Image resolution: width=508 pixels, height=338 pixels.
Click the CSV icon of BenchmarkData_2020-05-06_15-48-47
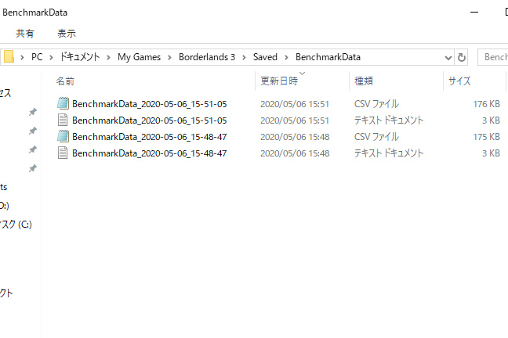coord(63,136)
